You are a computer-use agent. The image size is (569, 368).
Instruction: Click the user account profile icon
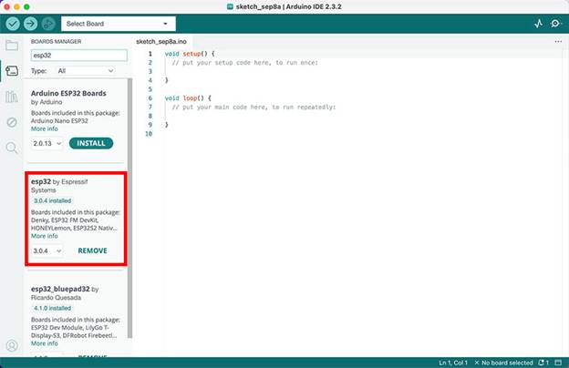(x=12, y=346)
